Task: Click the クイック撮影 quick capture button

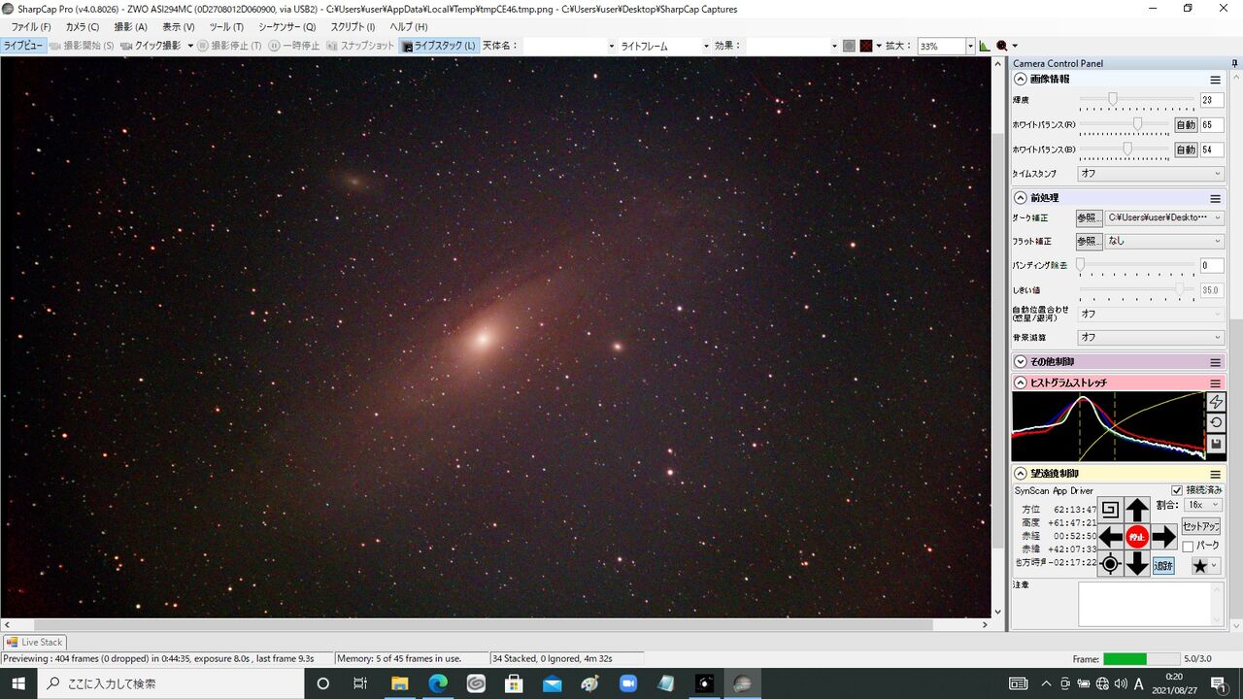Action: tap(151, 46)
